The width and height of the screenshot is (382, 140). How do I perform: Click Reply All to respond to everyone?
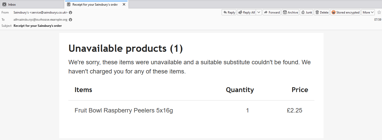(x=246, y=12)
